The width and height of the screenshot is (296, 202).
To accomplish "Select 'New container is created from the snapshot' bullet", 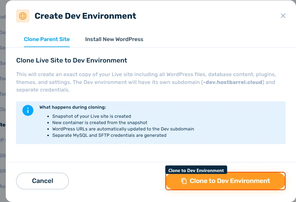I will click(x=100, y=123).
